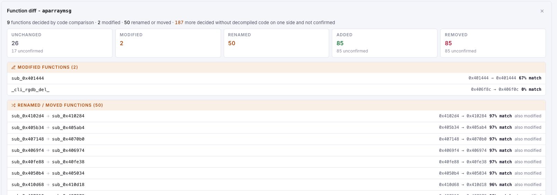Open the sub_0x407148 to sub_0x4070b0 row
This screenshot has height=195, width=557.
pyautogui.click(x=276, y=139)
